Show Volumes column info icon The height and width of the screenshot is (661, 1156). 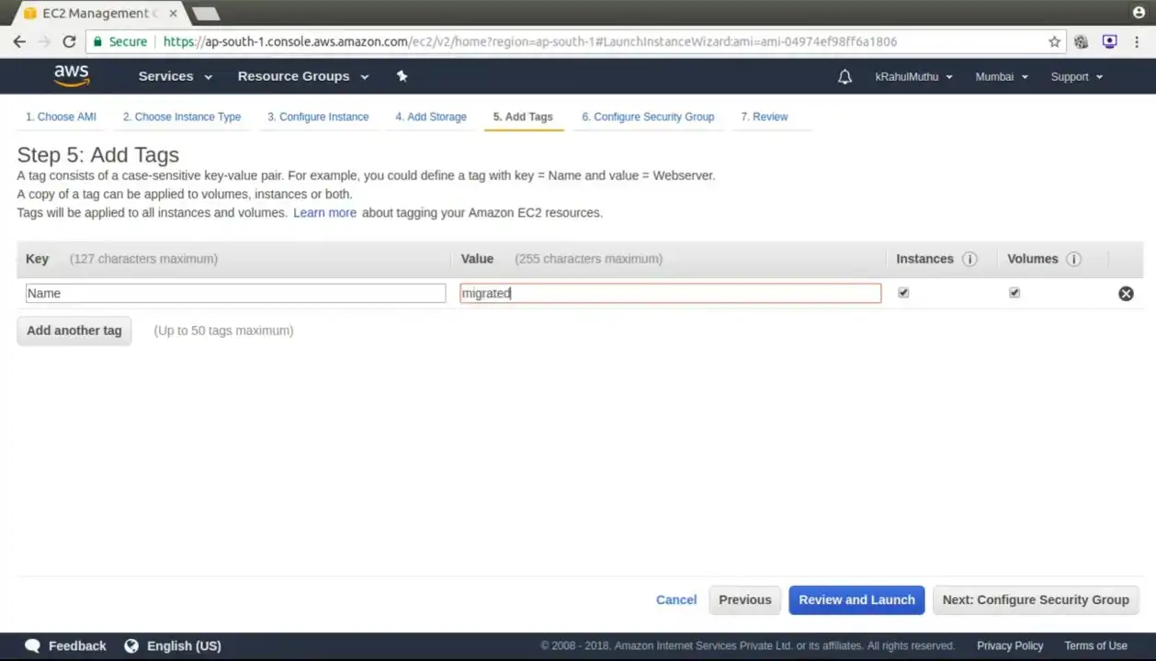[1073, 259]
